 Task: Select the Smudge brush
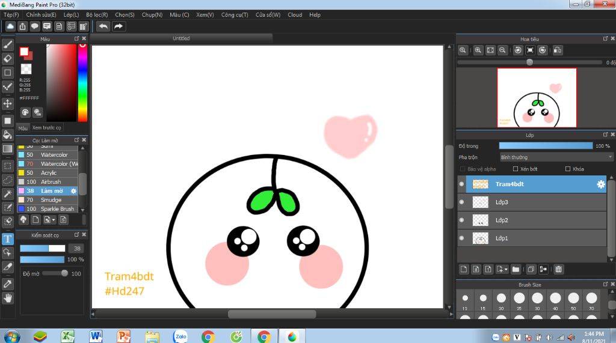pyautogui.click(x=48, y=200)
